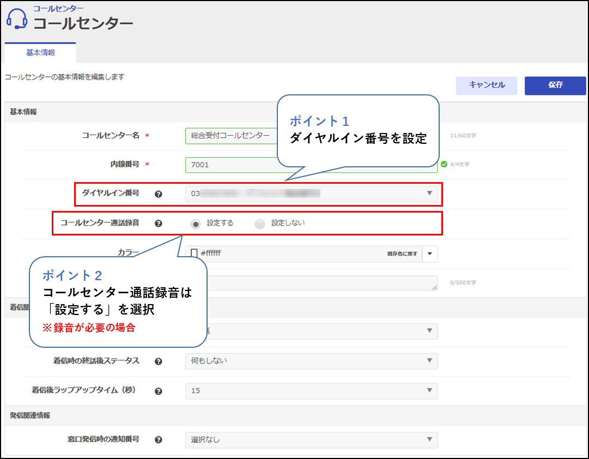This screenshot has width=589, height=459.
Task: Click the headset call center icon
Action: tap(17, 19)
